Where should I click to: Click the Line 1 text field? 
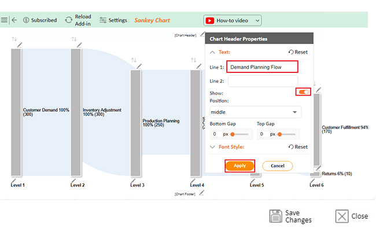(x=263, y=67)
